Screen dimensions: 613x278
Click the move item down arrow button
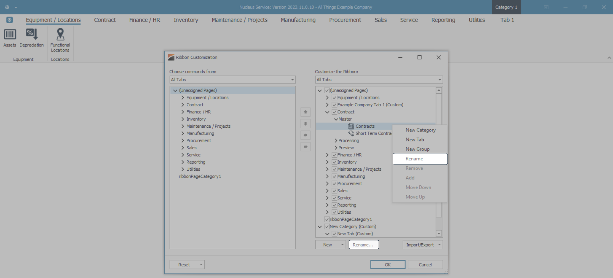[306, 124]
